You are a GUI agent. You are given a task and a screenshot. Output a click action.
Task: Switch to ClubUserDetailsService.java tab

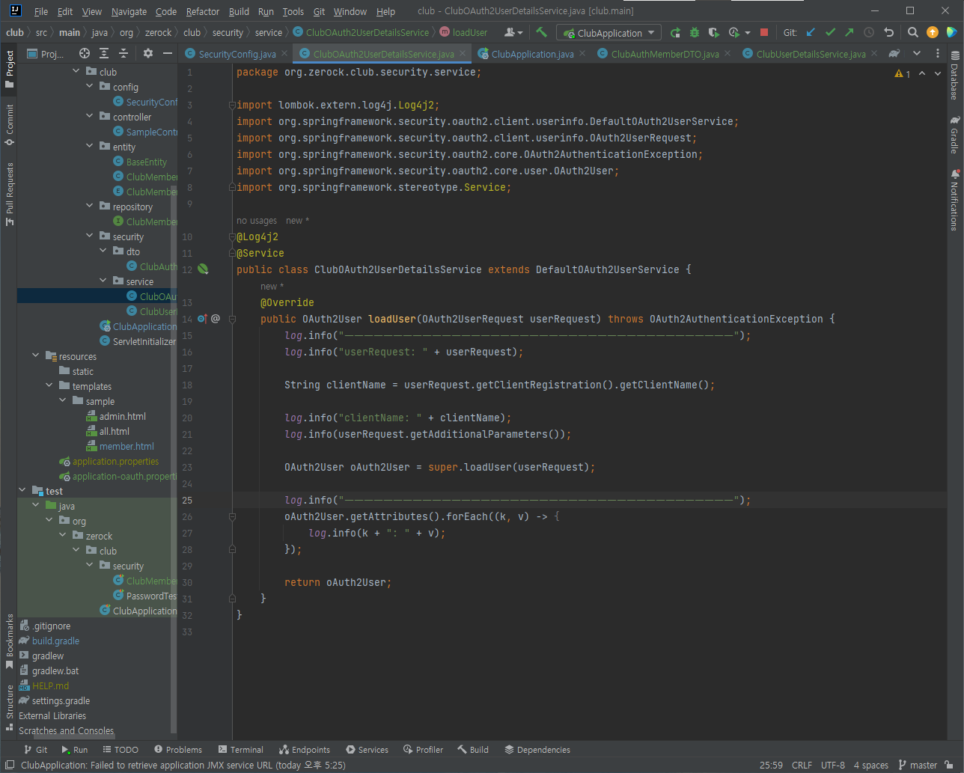811,54
